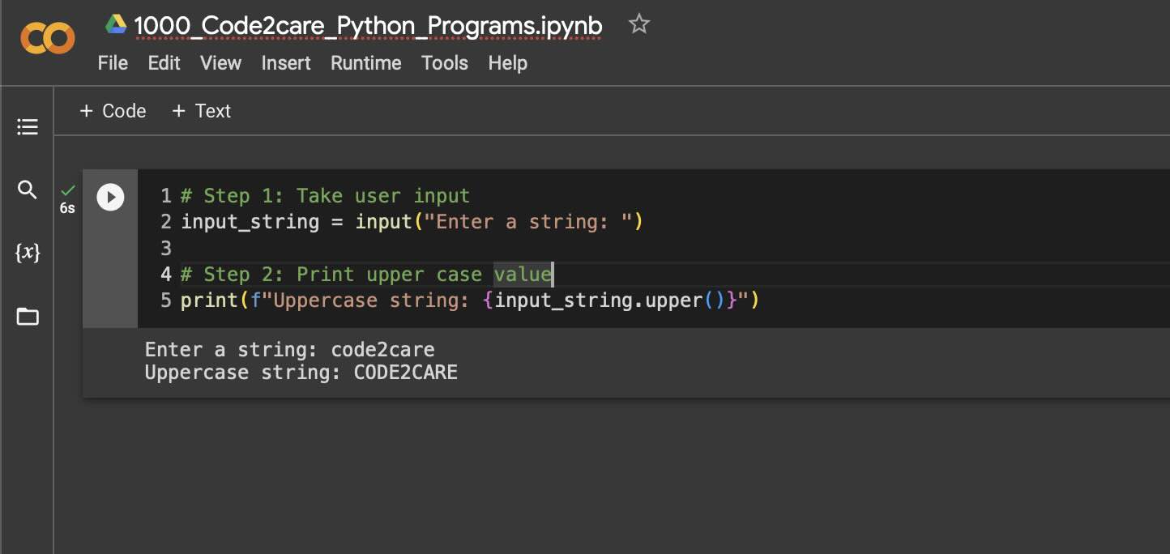Open the Runtime menu

click(365, 63)
